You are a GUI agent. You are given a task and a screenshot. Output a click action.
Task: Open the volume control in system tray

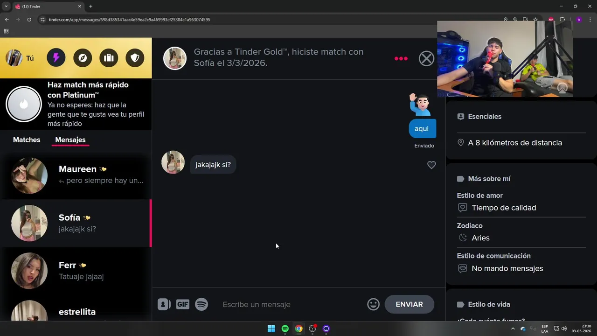click(564, 329)
